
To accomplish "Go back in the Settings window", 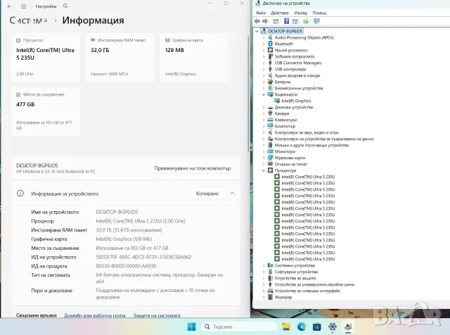I will click(x=9, y=6).
